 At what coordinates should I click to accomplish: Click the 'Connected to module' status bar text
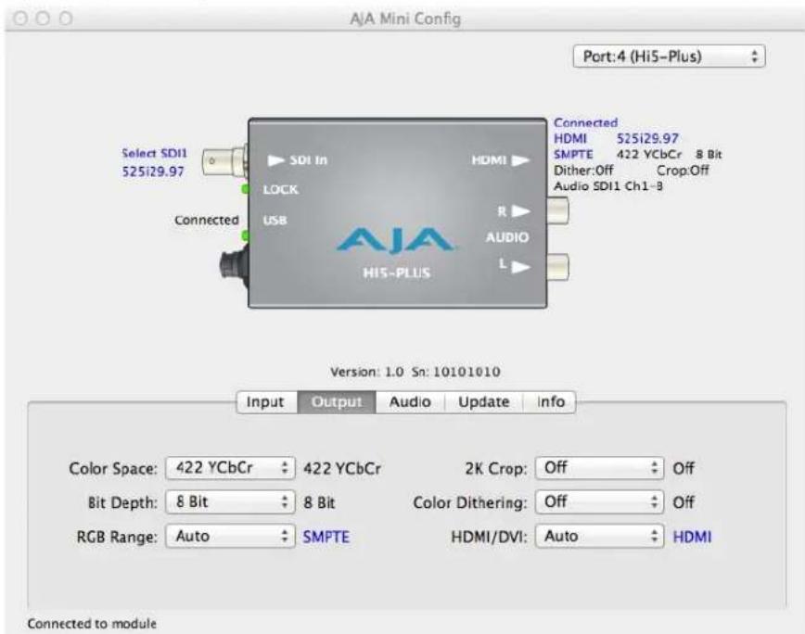[x=92, y=624]
